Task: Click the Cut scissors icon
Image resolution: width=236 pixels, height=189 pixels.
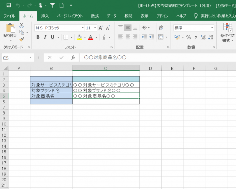Action: tap(22, 26)
